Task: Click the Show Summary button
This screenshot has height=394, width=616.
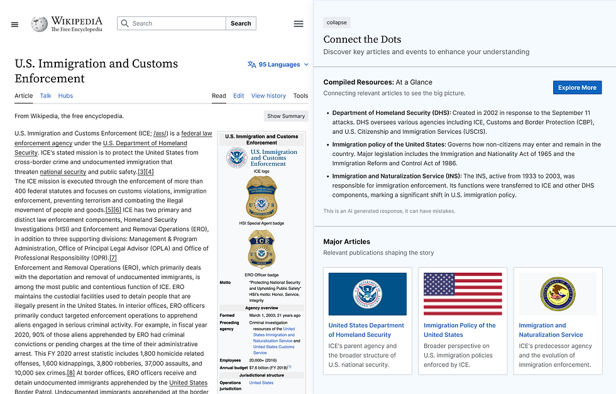Action: [286, 116]
